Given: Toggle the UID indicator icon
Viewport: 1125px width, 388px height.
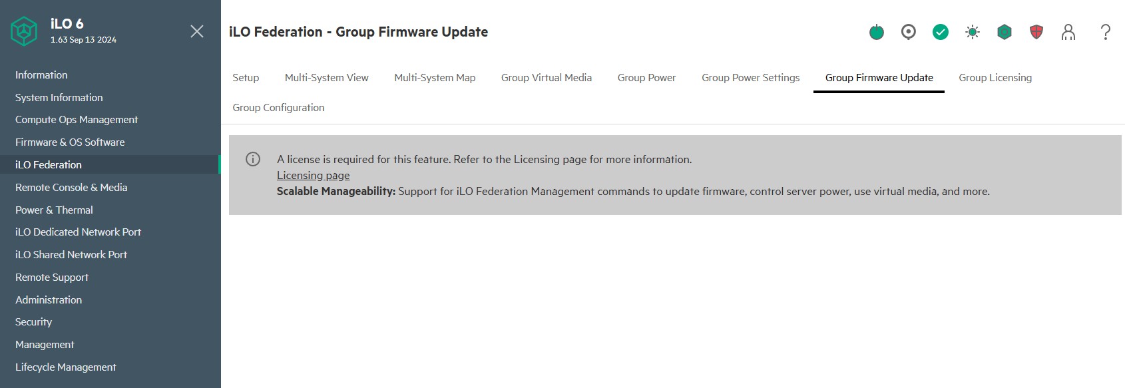Looking at the screenshot, I should tap(909, 32).
